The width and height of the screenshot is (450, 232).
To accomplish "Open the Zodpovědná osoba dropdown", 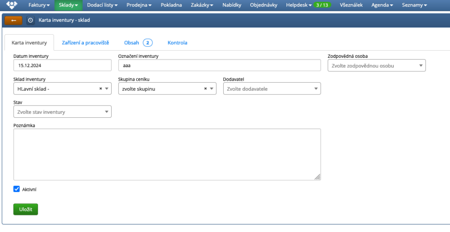I will point(376,66).
